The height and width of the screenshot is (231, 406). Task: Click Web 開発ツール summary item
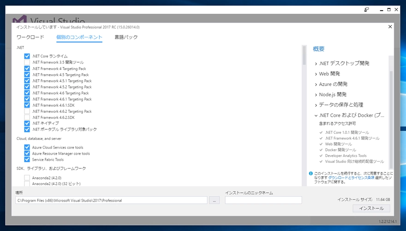tap(339, 144)
